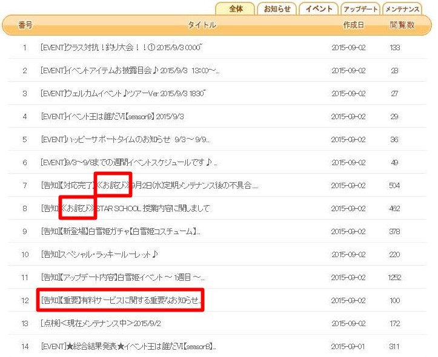The height and width of the screenshot is (357, 438).
Task: Click the 閲覧数 column header
Action: click(402, 25)
